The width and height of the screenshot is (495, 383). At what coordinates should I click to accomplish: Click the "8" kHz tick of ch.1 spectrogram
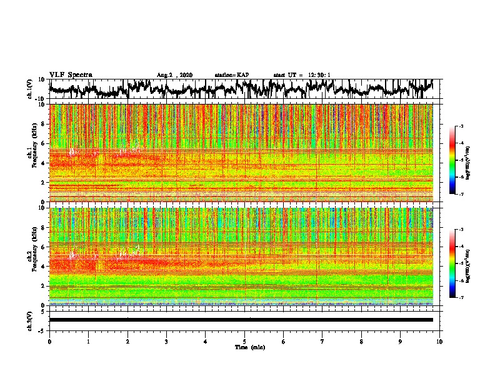(x=43, y=124)
